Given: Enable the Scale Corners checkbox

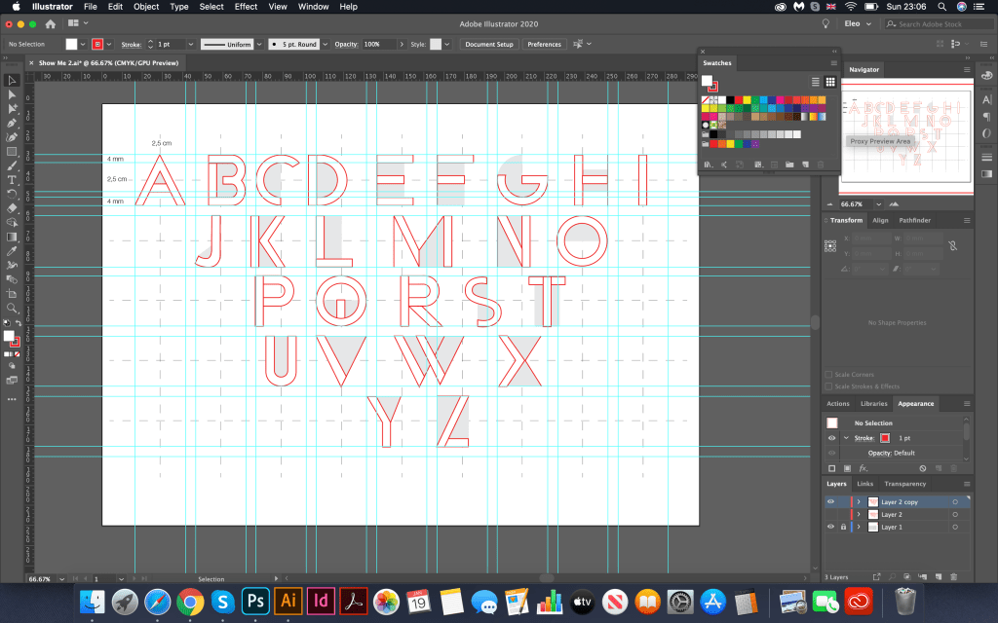Looking at the screenshot, I should tap(829, 375).
